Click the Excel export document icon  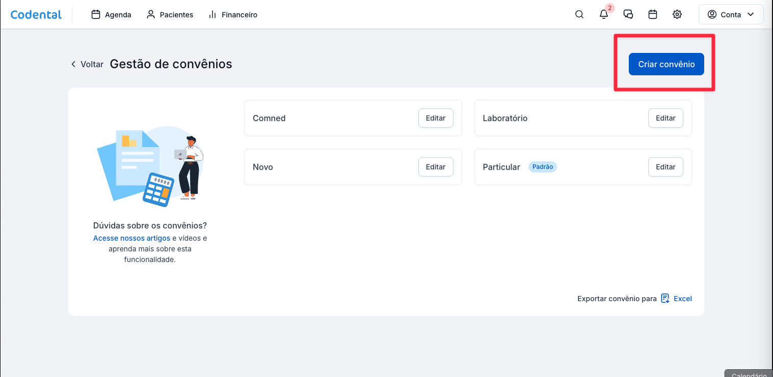(x=665, y=299)
